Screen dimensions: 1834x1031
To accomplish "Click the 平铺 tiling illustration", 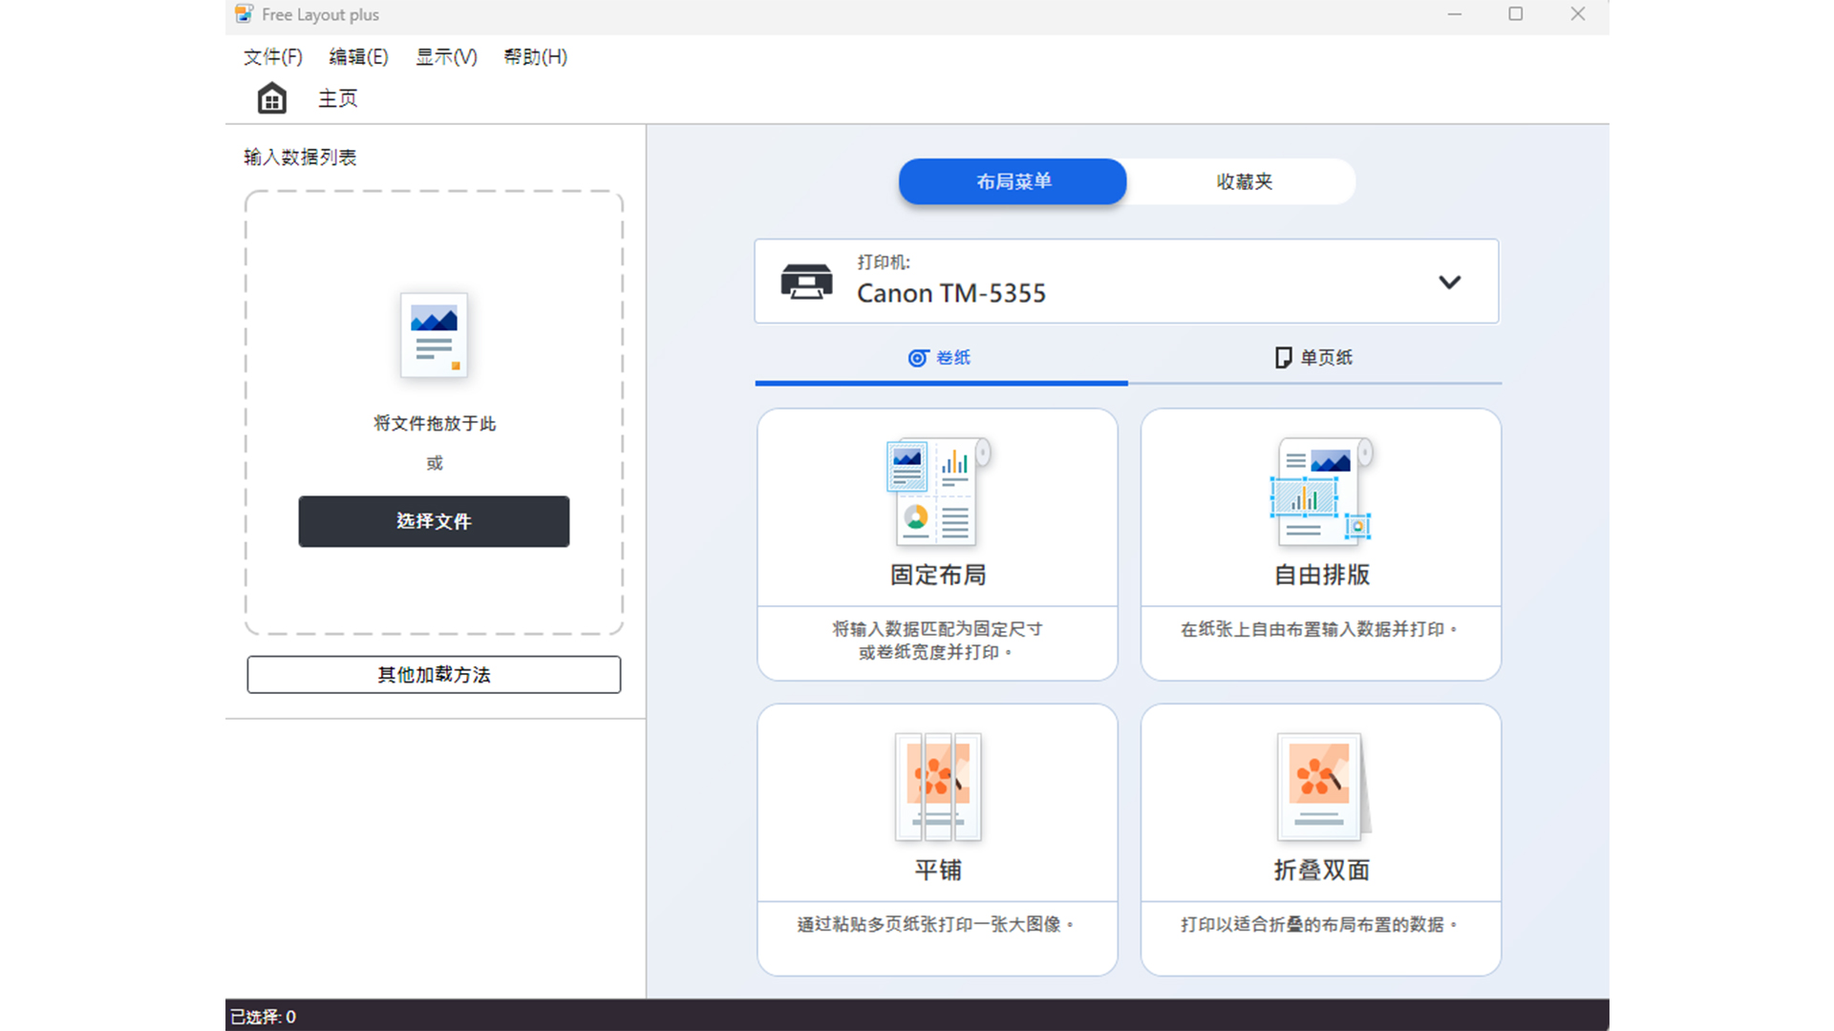I will (938, 787).
